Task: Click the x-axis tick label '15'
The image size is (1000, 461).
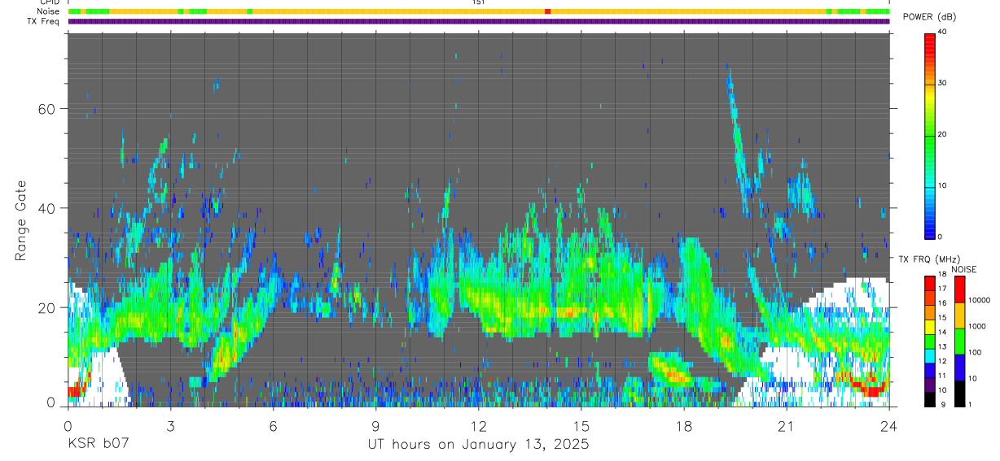Action: [x=581, y=426]
